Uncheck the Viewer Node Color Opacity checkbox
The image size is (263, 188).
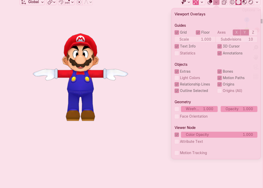point(177,135)
